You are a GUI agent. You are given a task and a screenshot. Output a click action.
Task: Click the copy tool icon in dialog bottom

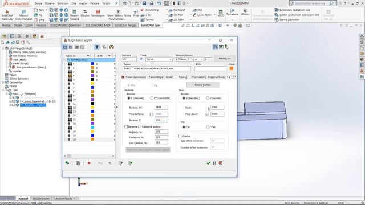[x=78, y=163]
